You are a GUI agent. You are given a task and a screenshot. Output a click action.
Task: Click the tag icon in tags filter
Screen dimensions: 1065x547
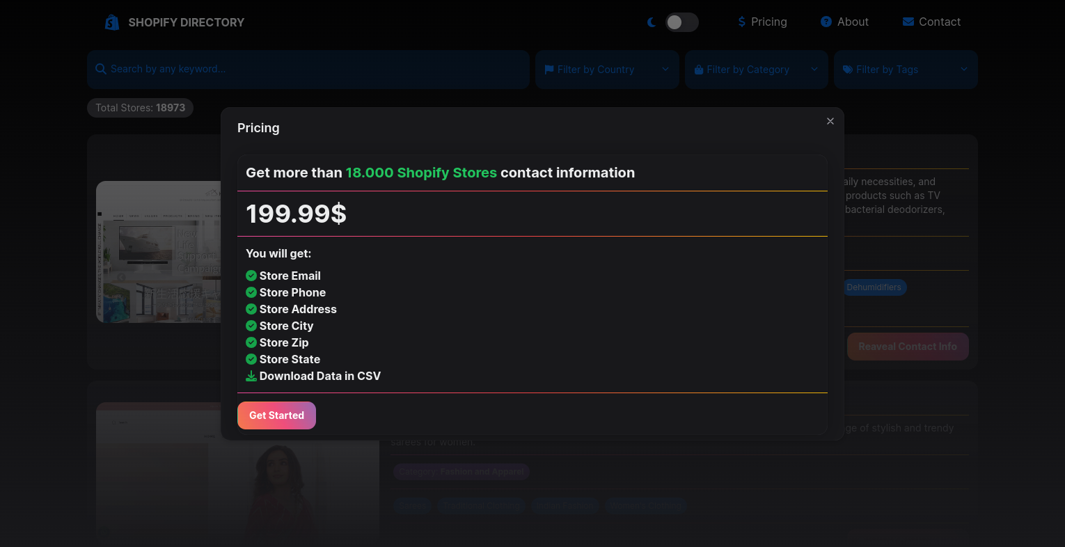pyautogui.click(x=848, y=70)
